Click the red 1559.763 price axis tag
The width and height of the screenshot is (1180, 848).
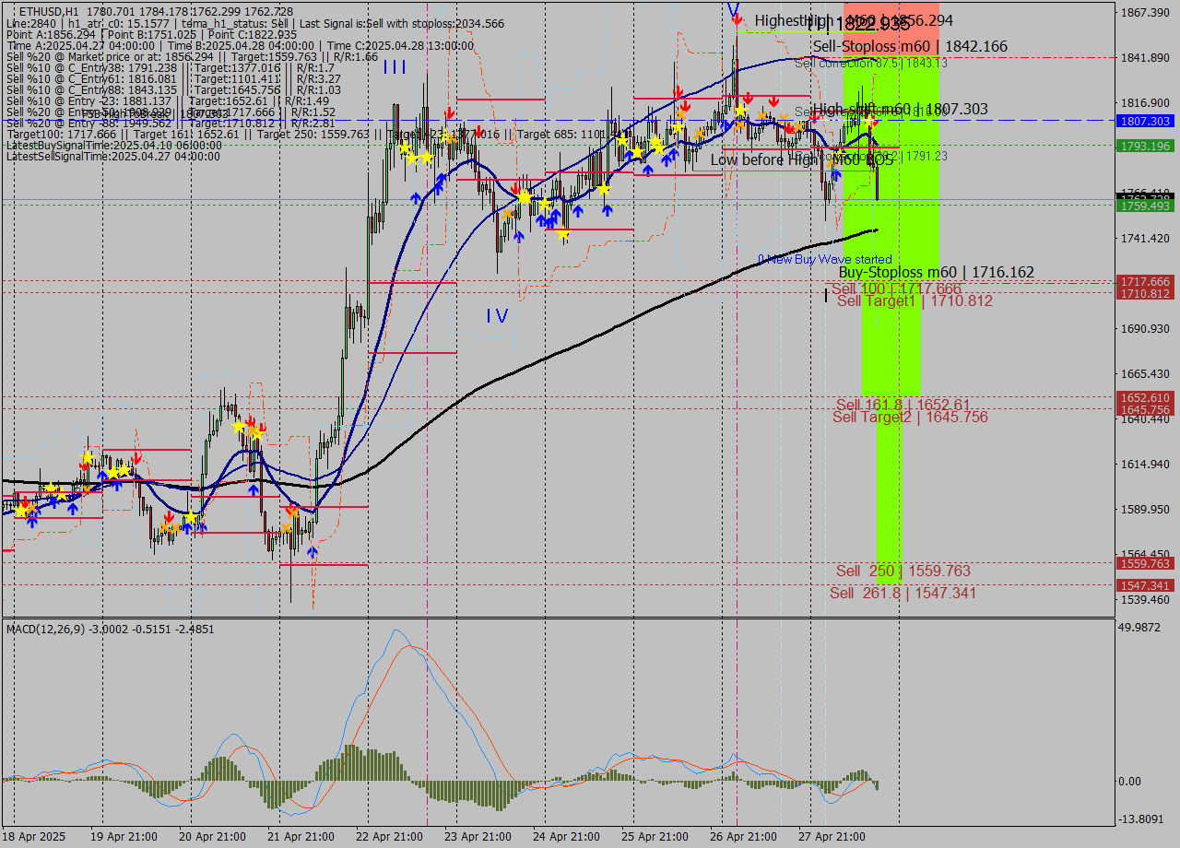(x=1144, y=563)
